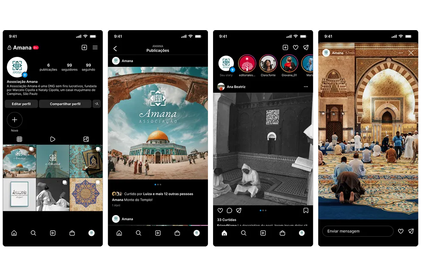421x274 pixels.
Task: Open the editoriales story
Action: (x=247, y=63)
